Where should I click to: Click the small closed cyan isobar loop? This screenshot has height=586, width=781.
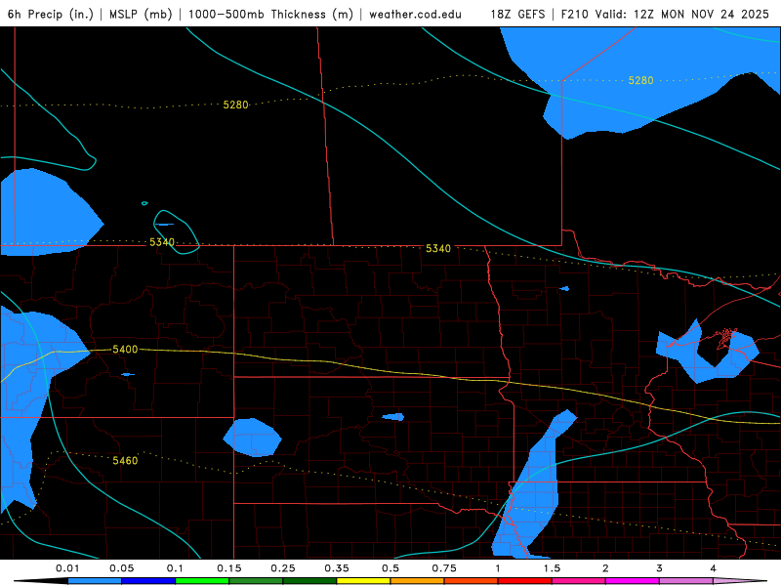point(176,232)
